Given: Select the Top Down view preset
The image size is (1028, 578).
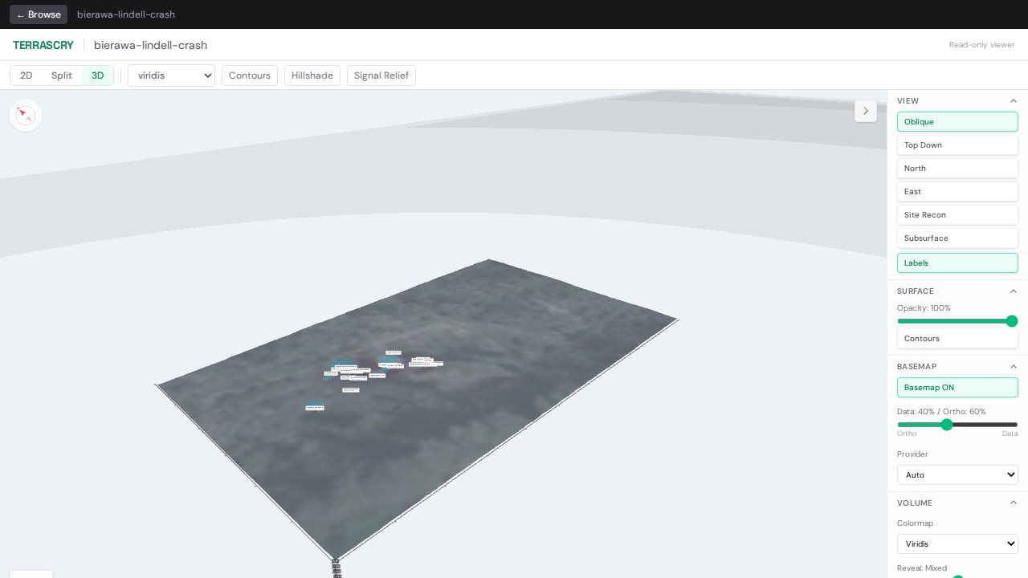Looking at the screenshot, I should point(957,144).
